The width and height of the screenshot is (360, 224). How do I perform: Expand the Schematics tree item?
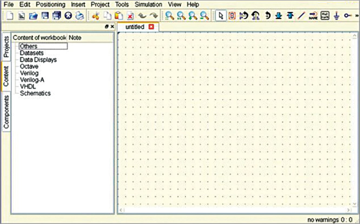tap(35, 93)
